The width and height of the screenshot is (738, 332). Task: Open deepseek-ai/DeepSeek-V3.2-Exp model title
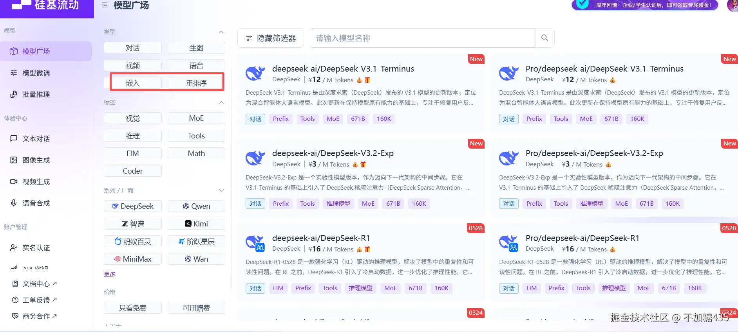[x=333, y=153]
